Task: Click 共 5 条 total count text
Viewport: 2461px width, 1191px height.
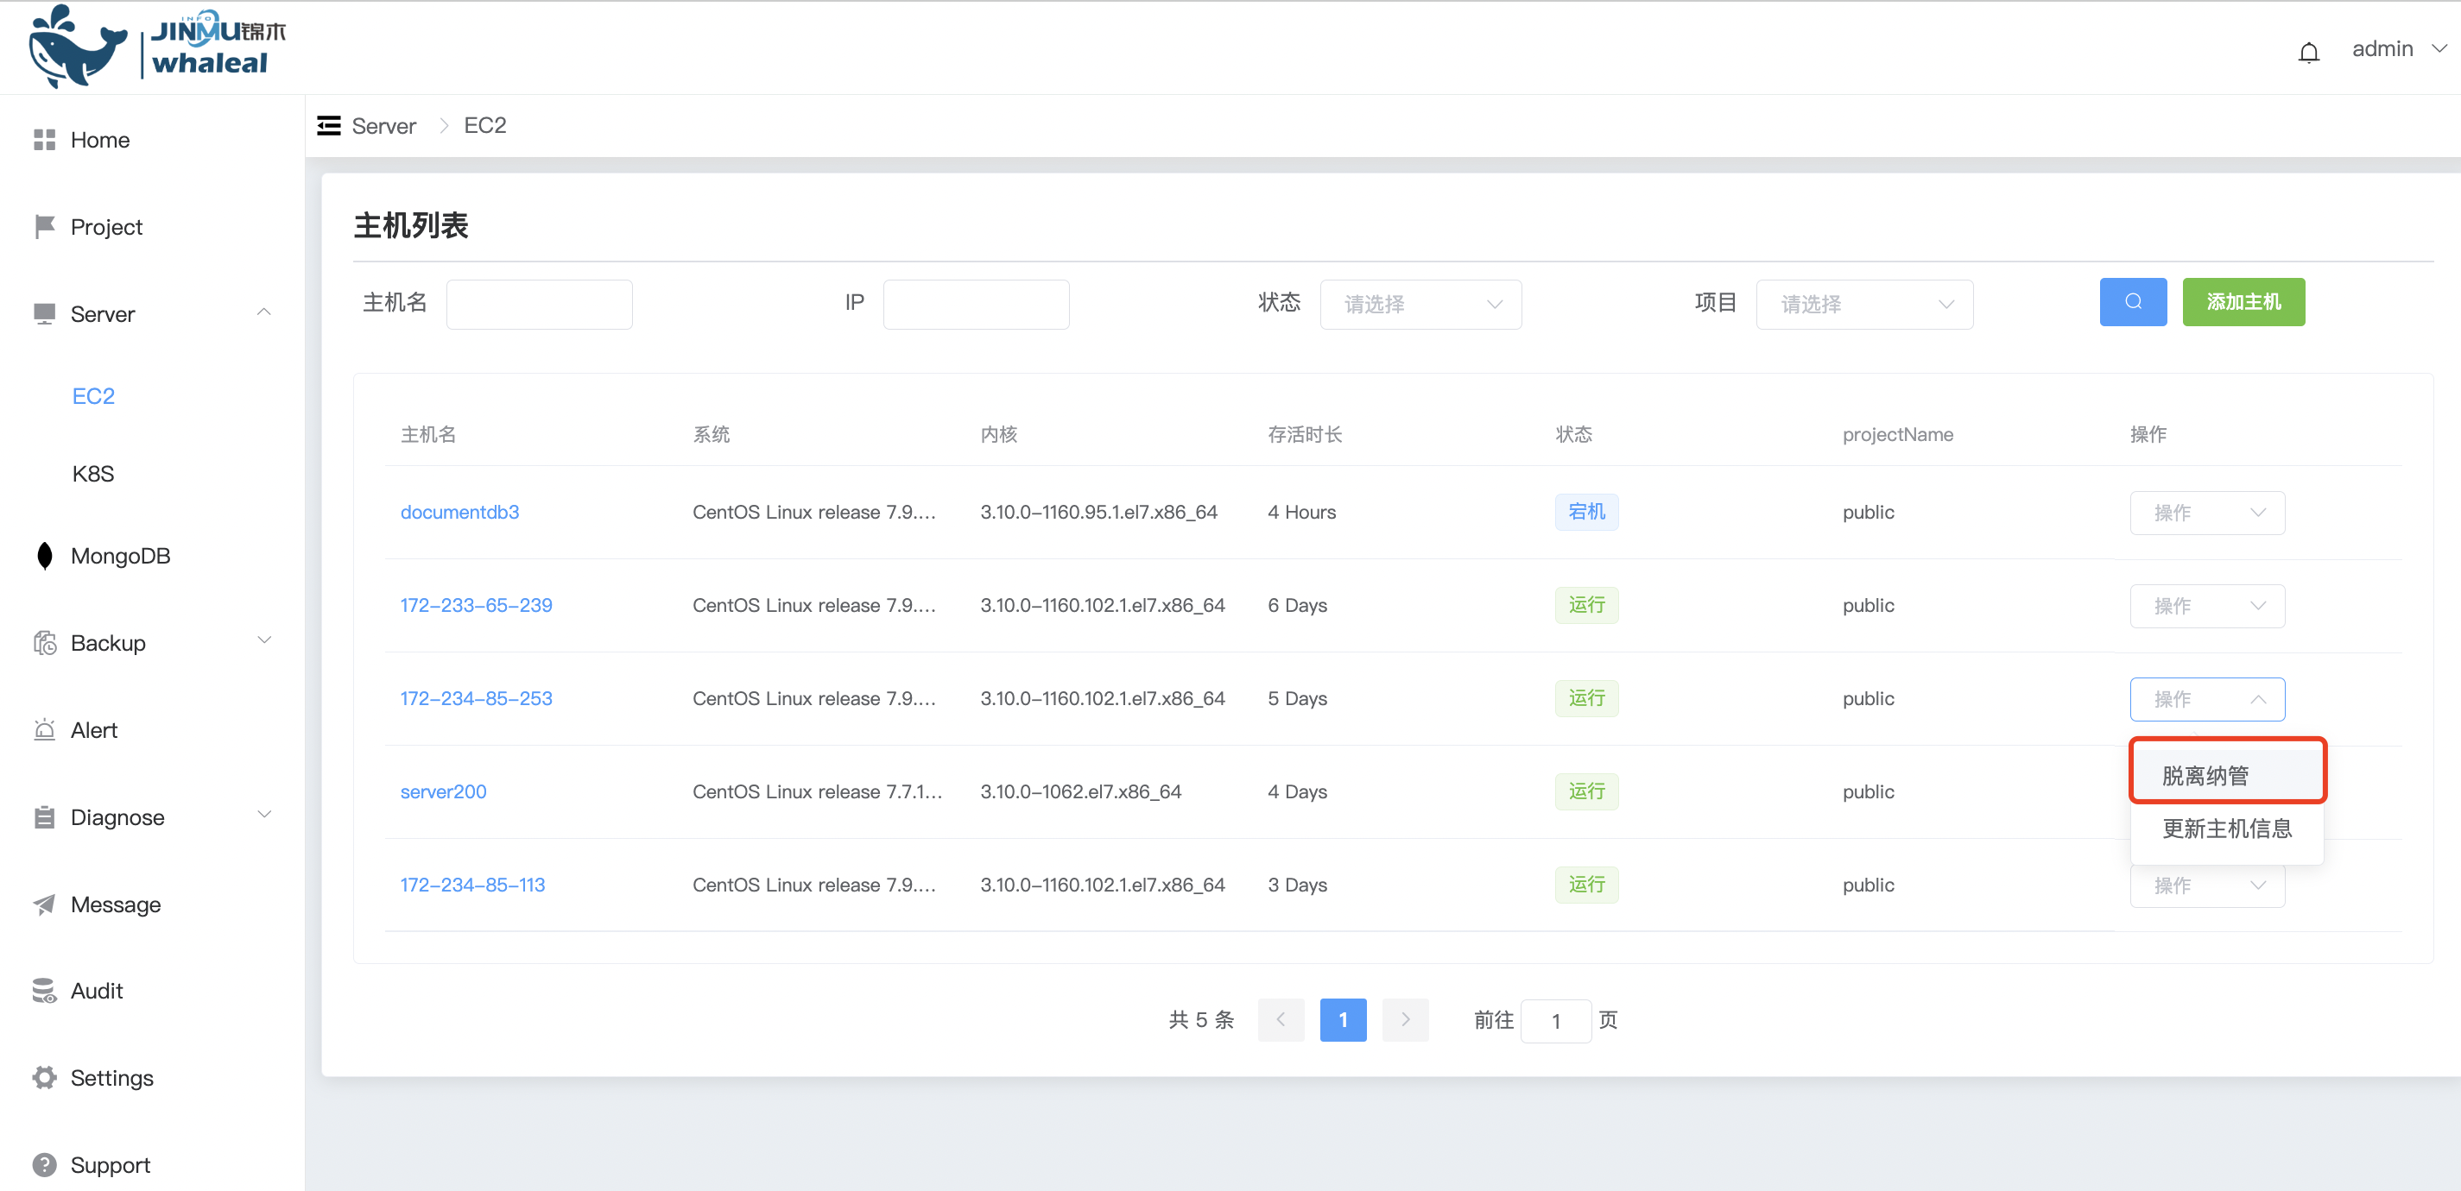Action: pyautogui.click(x=1201, y=1020)
